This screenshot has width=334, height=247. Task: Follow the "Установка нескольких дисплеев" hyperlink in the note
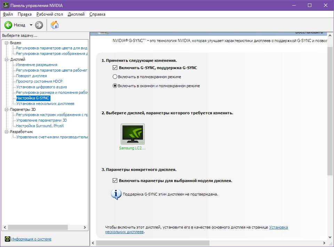point(278,227)
